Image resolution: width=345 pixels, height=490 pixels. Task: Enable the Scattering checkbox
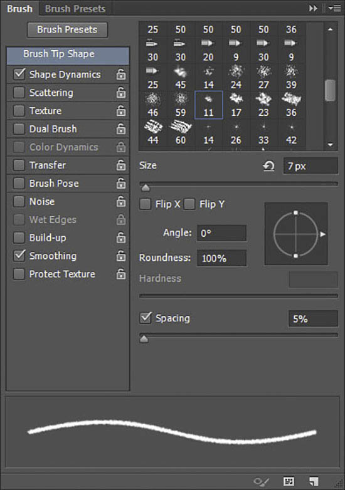[19, 93]
